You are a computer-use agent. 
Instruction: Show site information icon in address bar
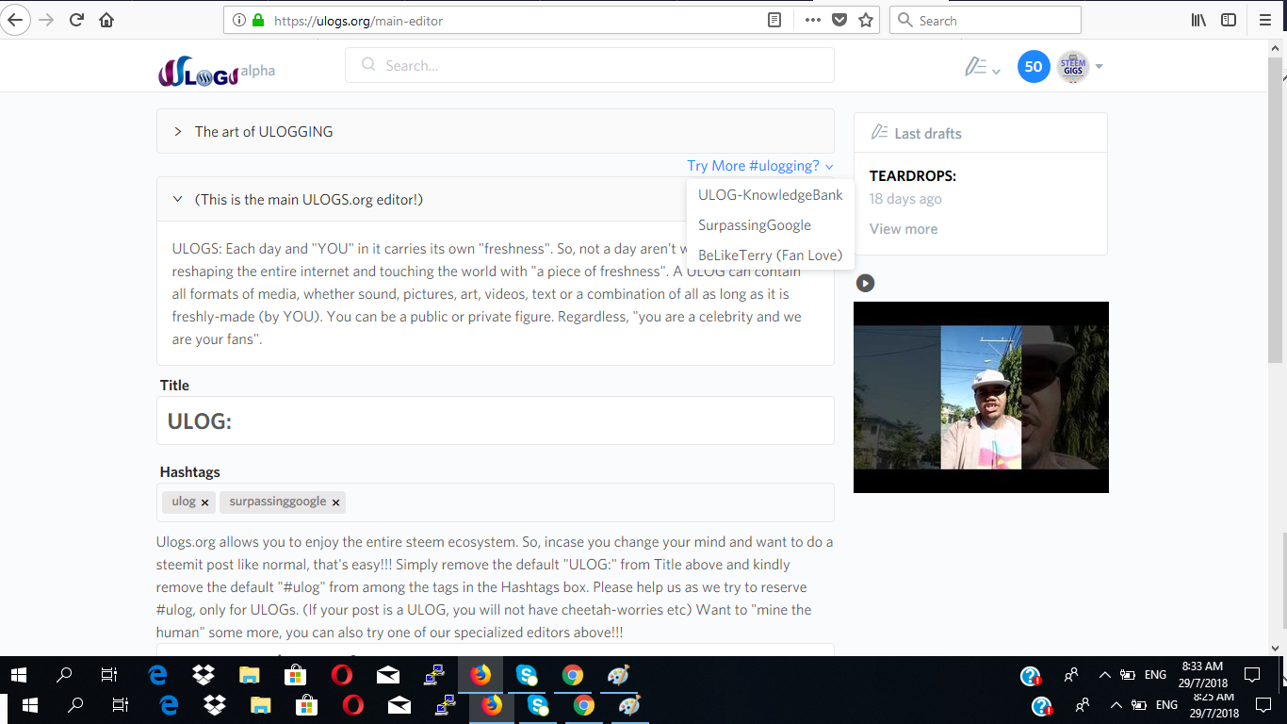tap(238, 20)
